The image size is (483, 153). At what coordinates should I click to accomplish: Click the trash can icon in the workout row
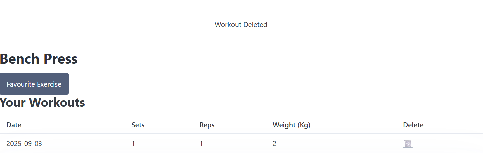pyautogui.click(x=408, y=144)
